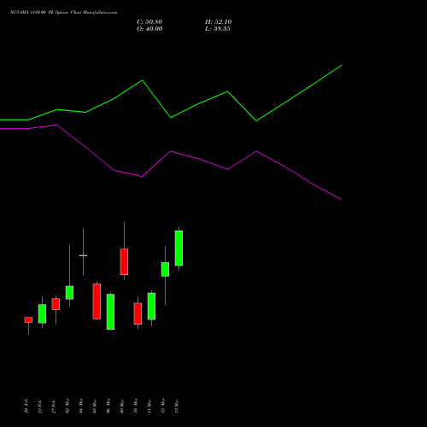Screen dimensions: 427x427
Task: Click the 04 Mar date label
Action: pos(81,406)
